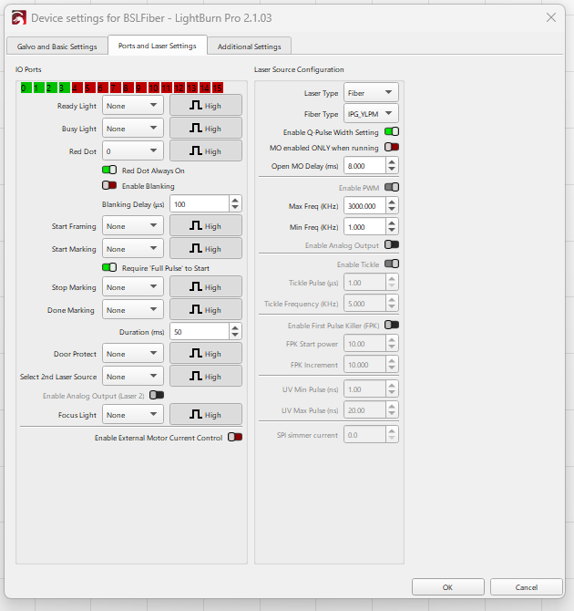
Task: Toggle Select 2nd Laser Source High button
Action: pos(206,377)
